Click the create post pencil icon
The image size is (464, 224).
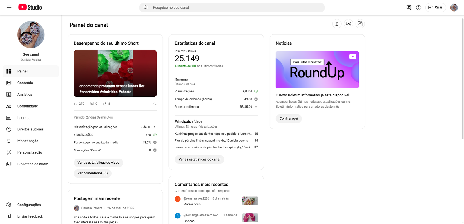(x=360, y=24)
